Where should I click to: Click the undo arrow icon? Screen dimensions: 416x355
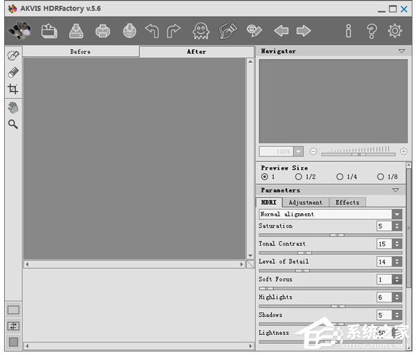152,30
